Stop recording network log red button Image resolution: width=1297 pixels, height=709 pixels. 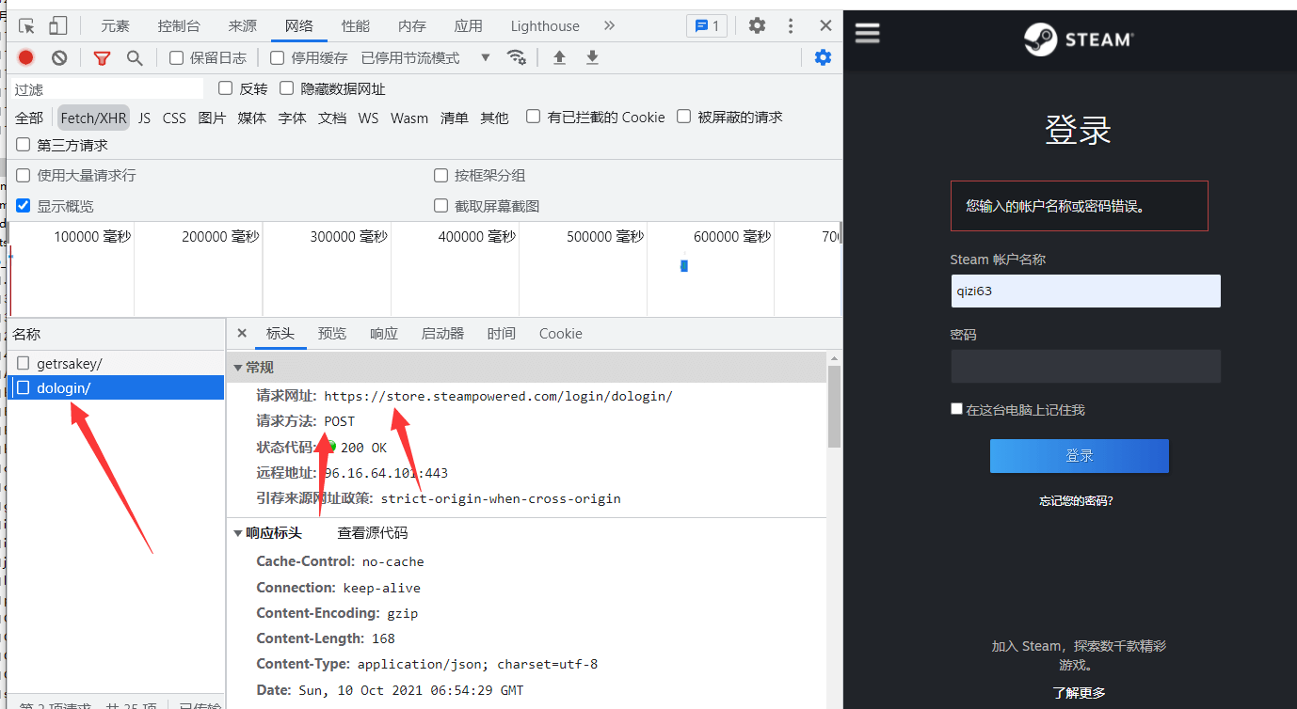point(26,58)
